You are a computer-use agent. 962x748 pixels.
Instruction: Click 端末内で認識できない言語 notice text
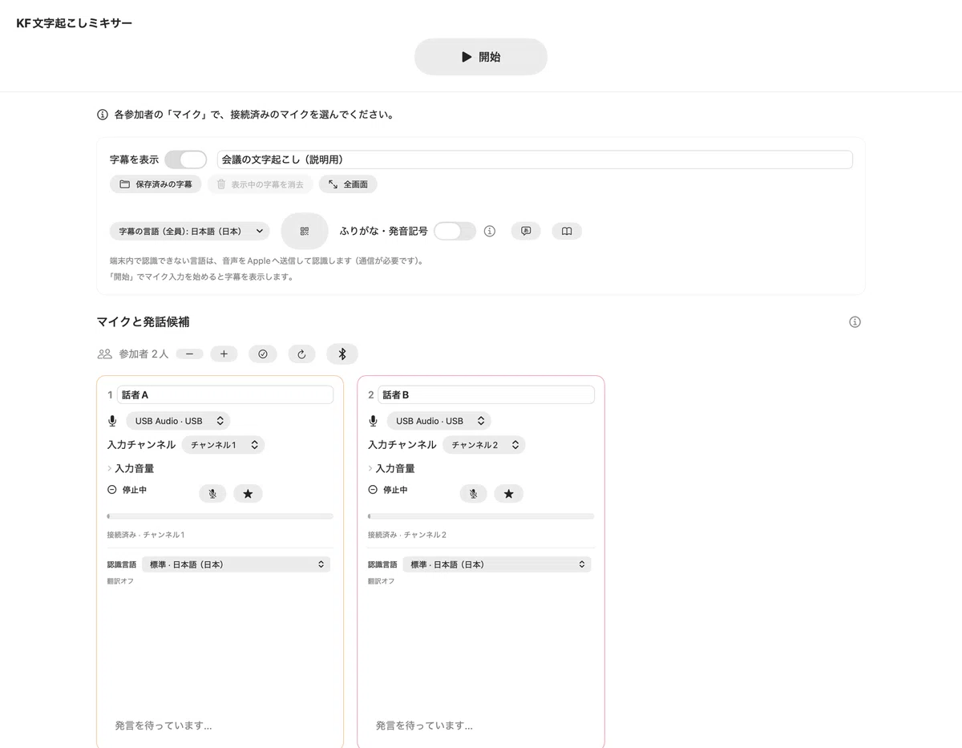(266, 261)
